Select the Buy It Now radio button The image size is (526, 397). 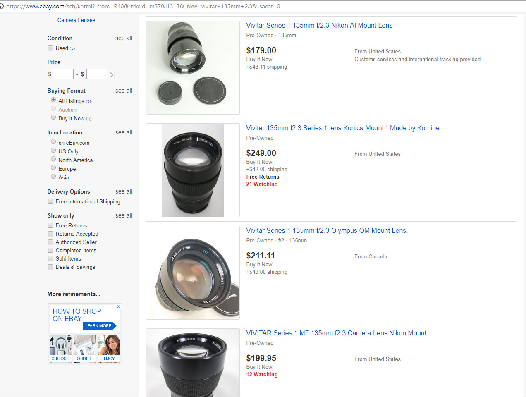[53, 117]
